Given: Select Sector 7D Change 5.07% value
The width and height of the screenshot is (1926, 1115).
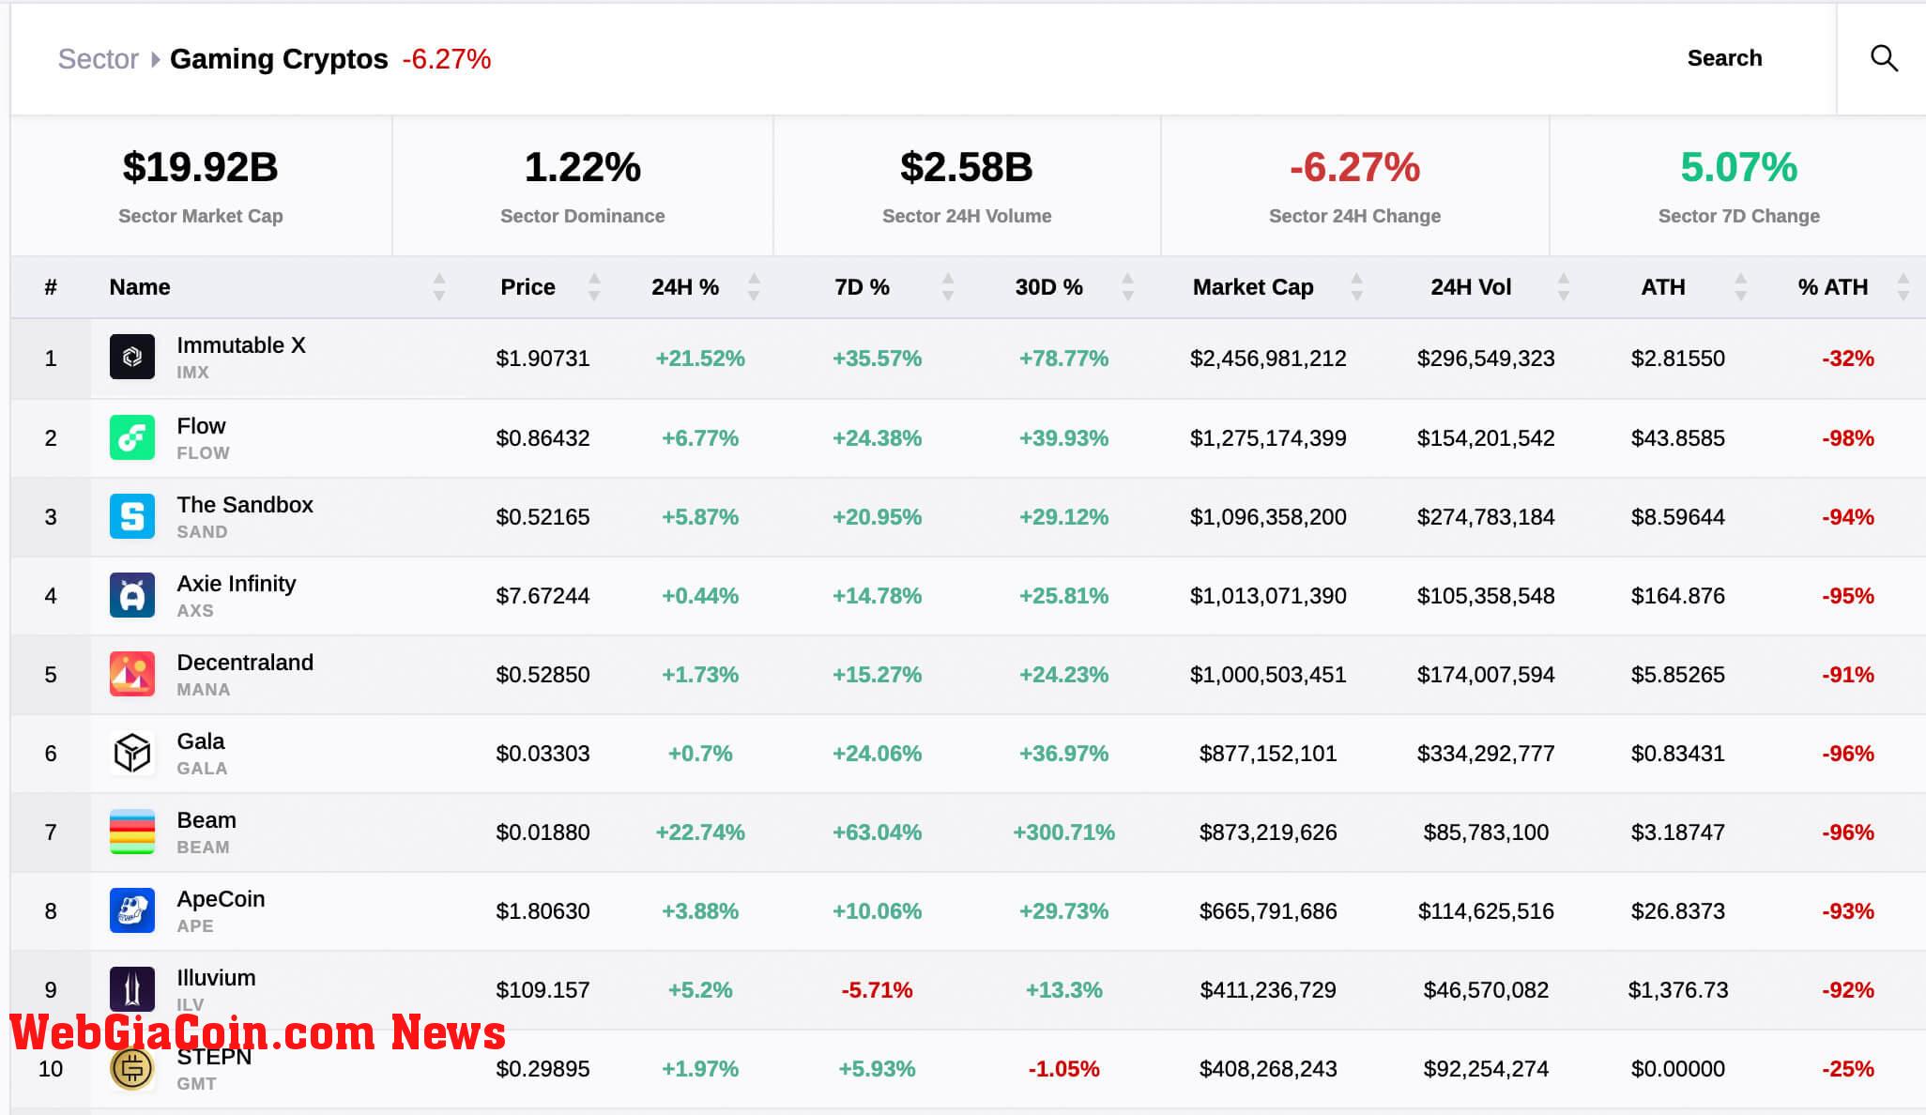Looking at the screenshot, I should (x=1738, y=168).
